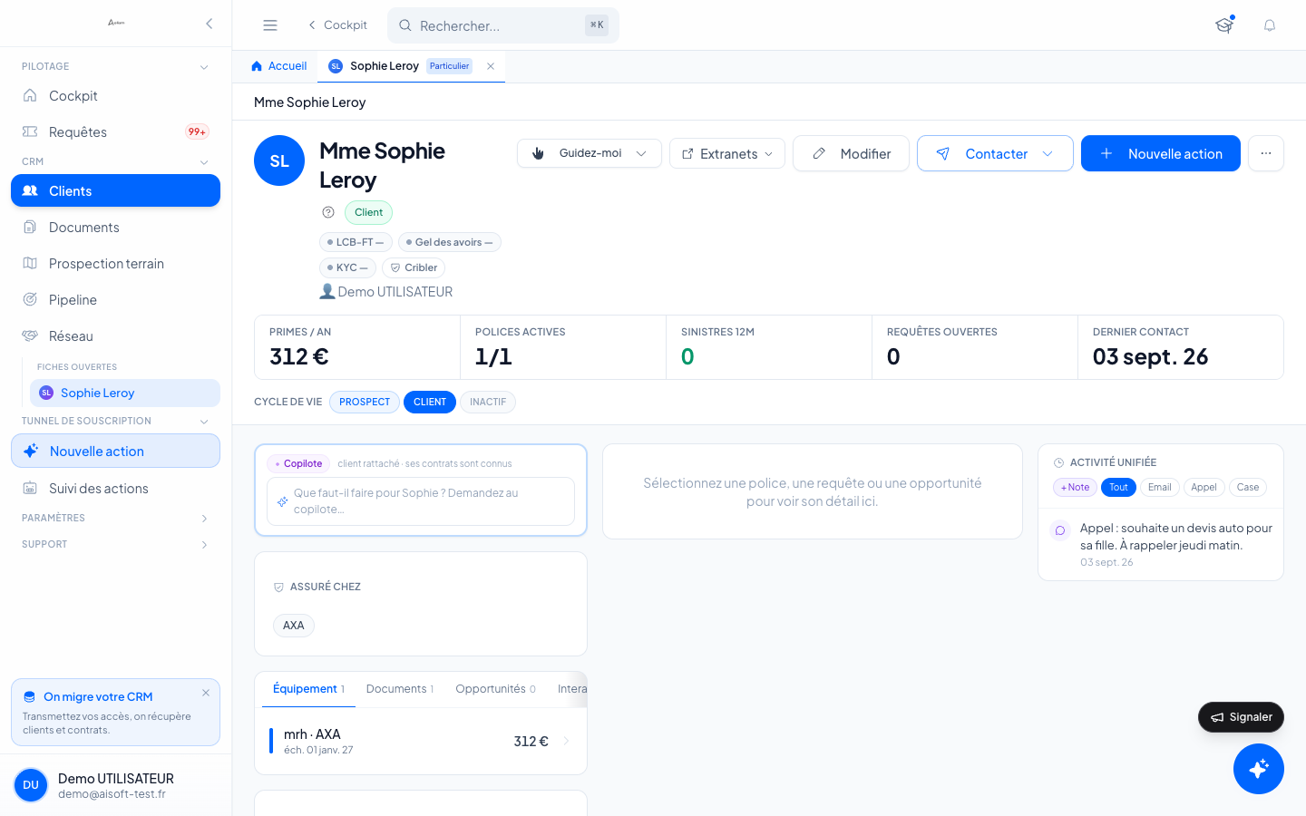Click the help question mark icon
The height and width of the screenshot is (816, 1306).
328,212
